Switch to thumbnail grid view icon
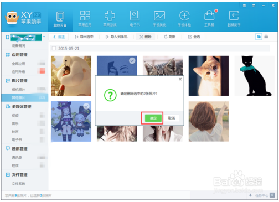Image resolution: width=279 pixels, height=202 pixels. click(x=259, y=37)
